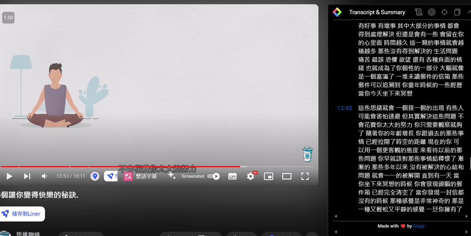This screenshot has width=471, height=236.
Task: Click the subtitle line 不會花費你太大的努力
Action: click(157, 169)
